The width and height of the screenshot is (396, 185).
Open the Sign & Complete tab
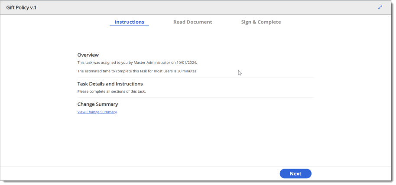coord(261,22)
